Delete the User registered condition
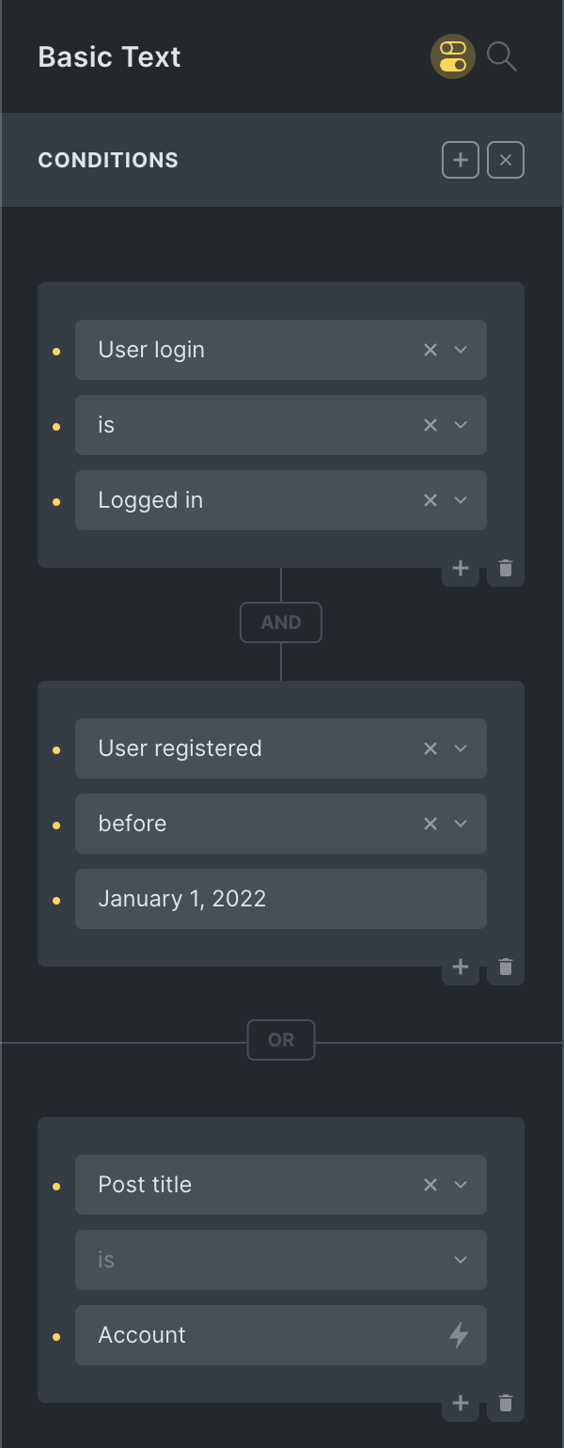The image size is (564, 1448). coord(506,968)
